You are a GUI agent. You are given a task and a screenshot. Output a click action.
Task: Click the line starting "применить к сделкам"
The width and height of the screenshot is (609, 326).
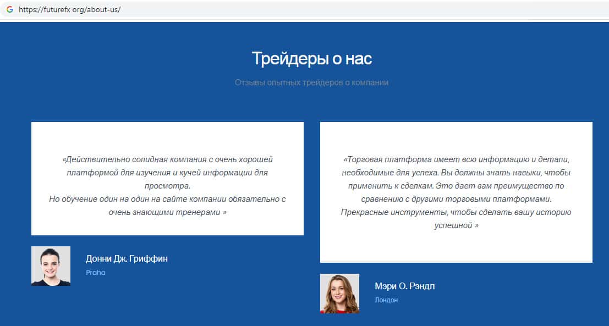click(456, 186)
